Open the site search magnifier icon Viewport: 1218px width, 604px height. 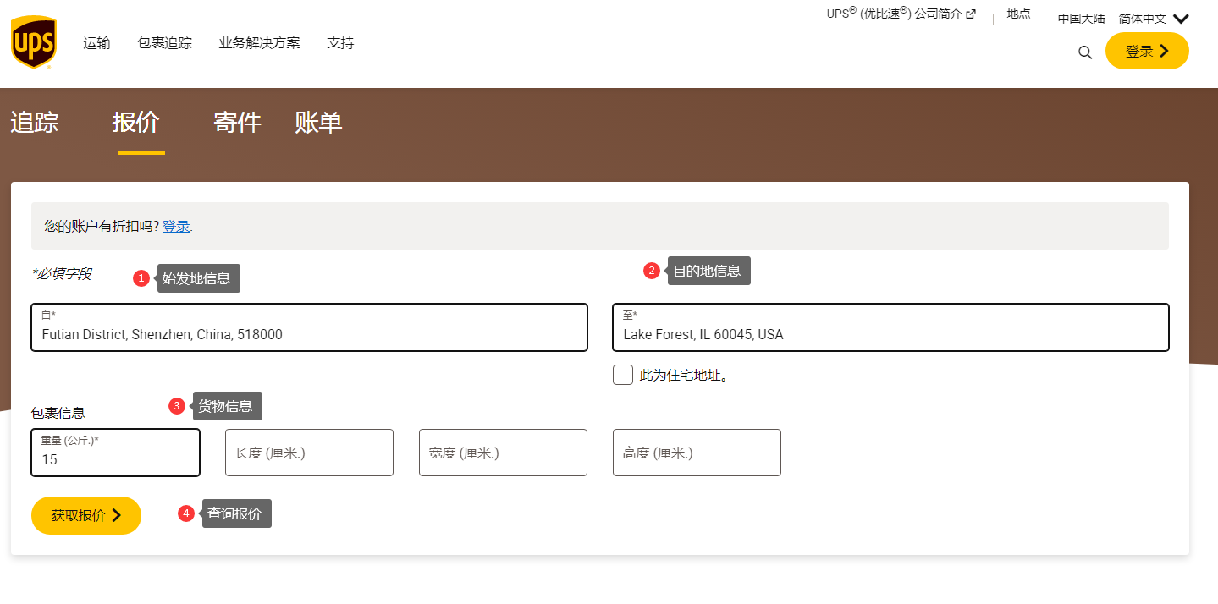point(1085,52)
